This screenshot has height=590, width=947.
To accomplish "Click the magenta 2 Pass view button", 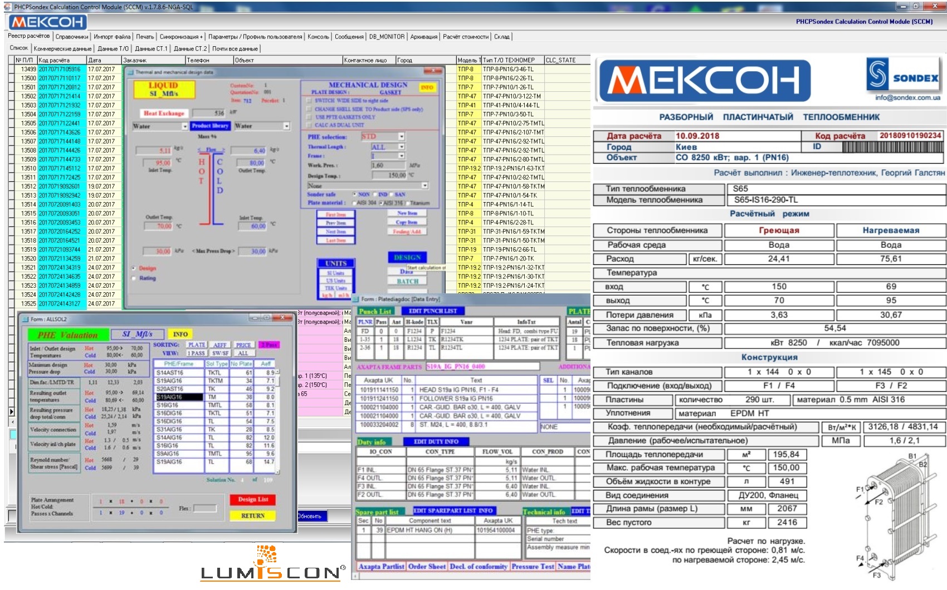I will [269, 345].
